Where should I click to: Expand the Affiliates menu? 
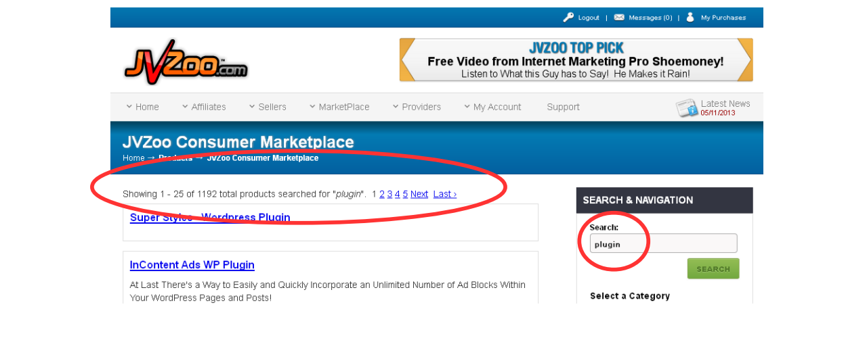204,107
